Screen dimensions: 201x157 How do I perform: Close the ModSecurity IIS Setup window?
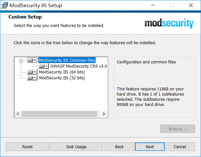coord(191,5)
